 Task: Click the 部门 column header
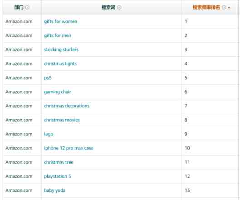(19, 7)
